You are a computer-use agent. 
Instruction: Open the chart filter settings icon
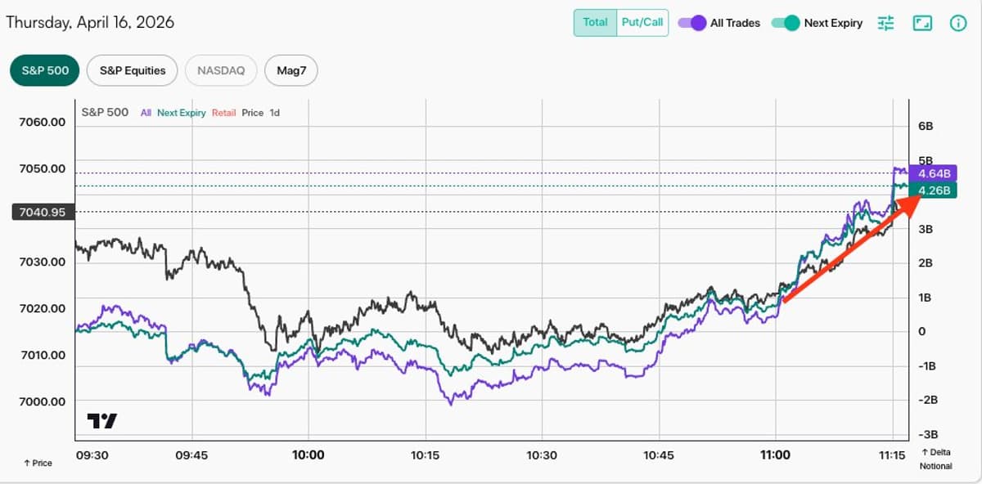pos(886,23)
